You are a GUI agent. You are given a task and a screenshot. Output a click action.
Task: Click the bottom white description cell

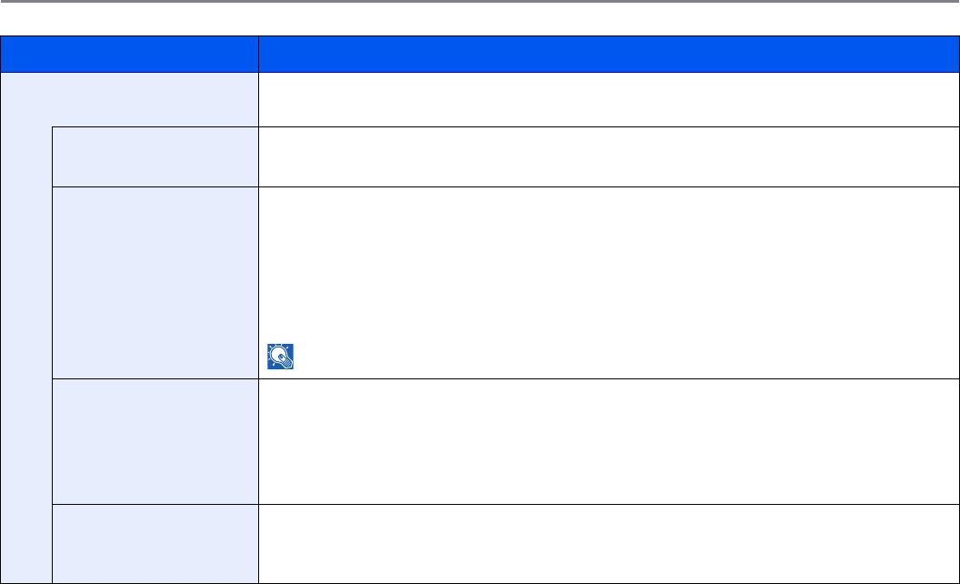[608, 543]
